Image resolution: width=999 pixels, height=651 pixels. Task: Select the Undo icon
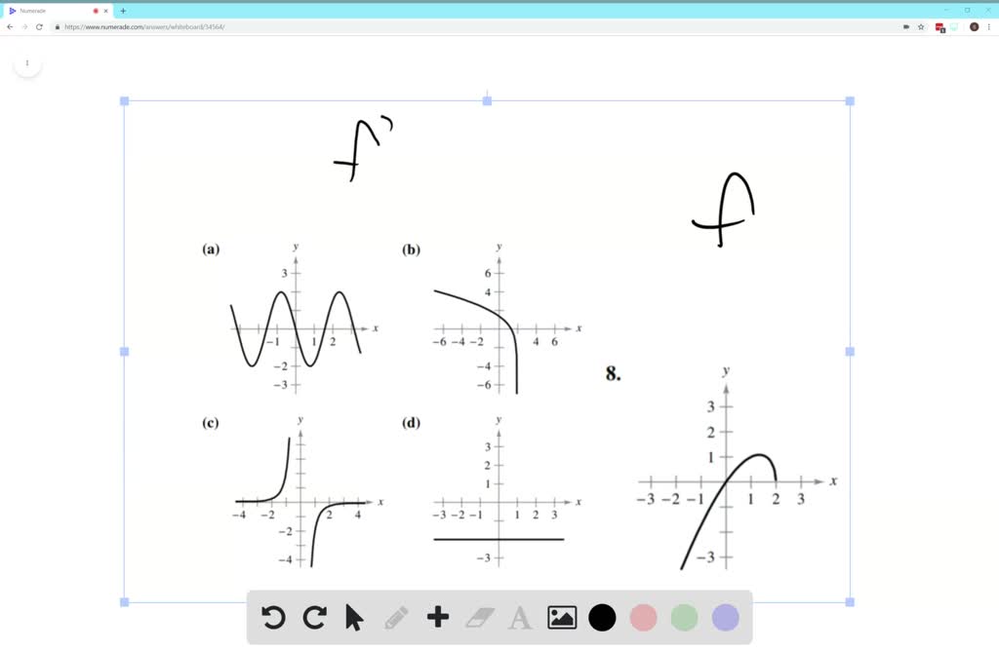point(273,618)
